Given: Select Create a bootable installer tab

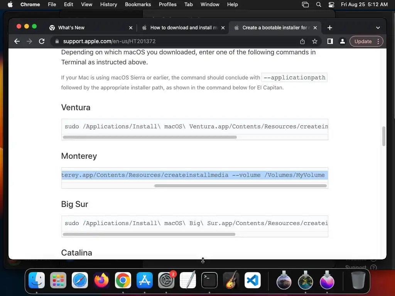Looking at the screenshot, I should point(275,28).
